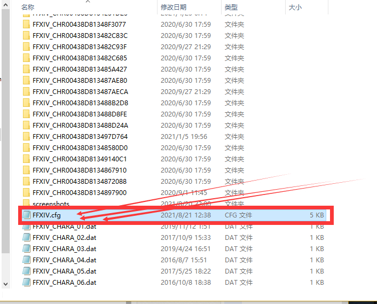Viewport: 377px width, 304px height.
Task: Sort files by the 名称 column header
Action: (28, 7)
